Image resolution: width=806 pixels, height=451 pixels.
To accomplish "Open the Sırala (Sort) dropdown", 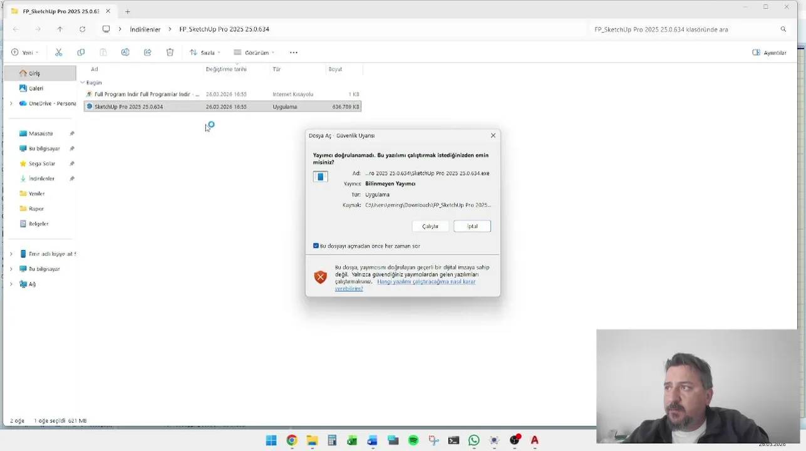I will coord(205,53).
